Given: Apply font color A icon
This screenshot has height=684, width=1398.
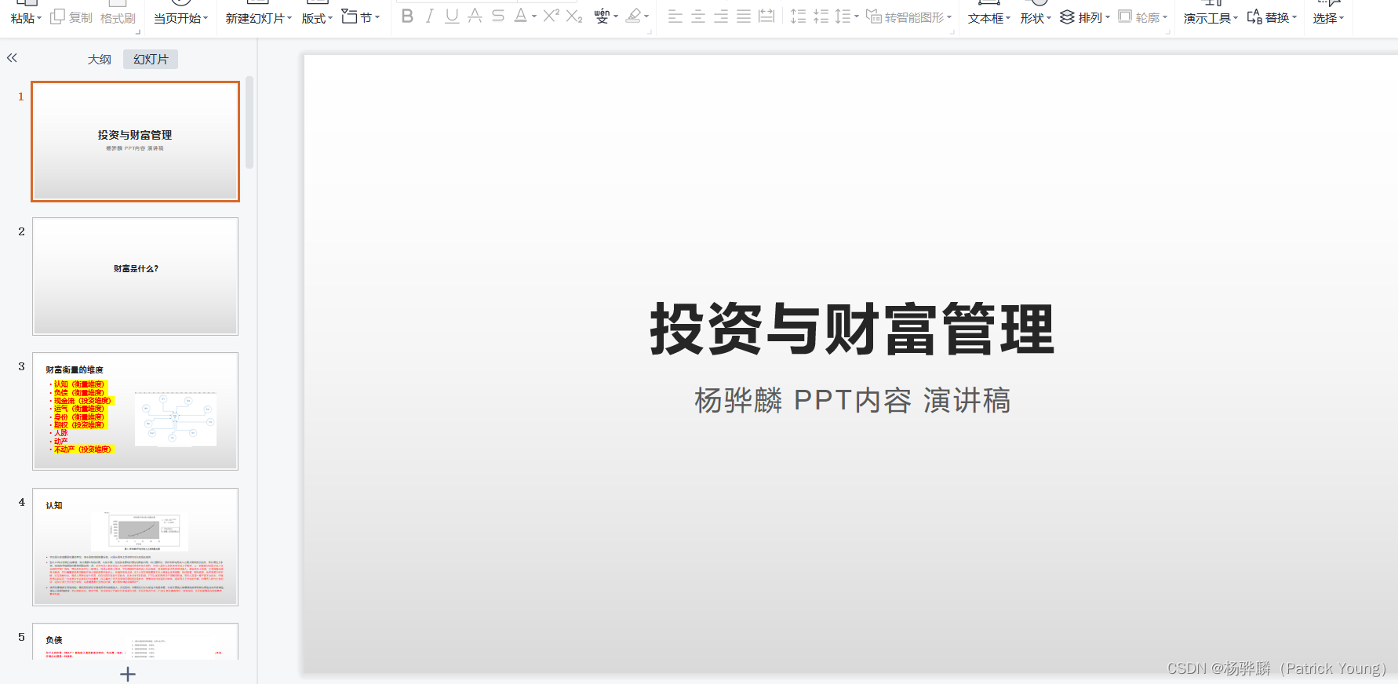Looking at the screenshot, I should (x=521, y=16).
